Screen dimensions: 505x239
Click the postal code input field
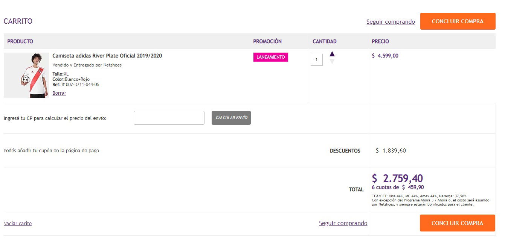point(169,118)
